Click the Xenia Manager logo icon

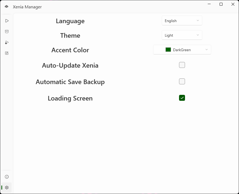(6, 6)
